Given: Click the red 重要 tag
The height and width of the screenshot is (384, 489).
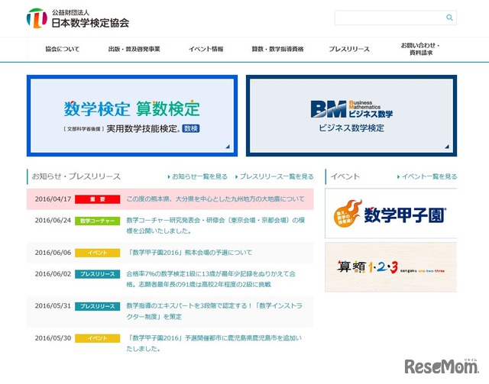Looking at the screenshot, I should point(98,199).
